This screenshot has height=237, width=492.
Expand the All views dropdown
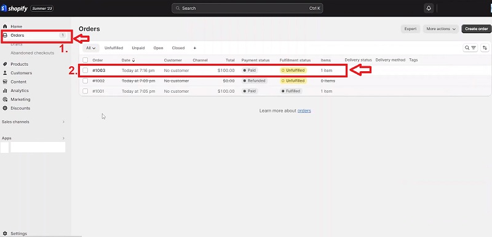coord(91,49)
